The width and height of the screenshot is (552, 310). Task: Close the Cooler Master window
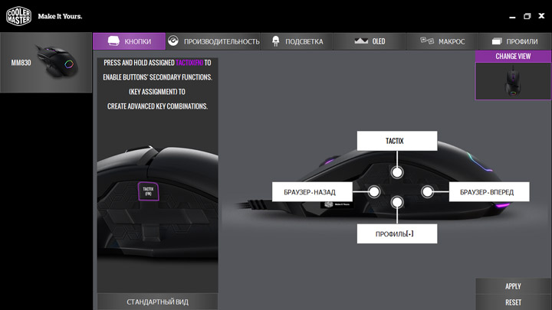(541, 16)
